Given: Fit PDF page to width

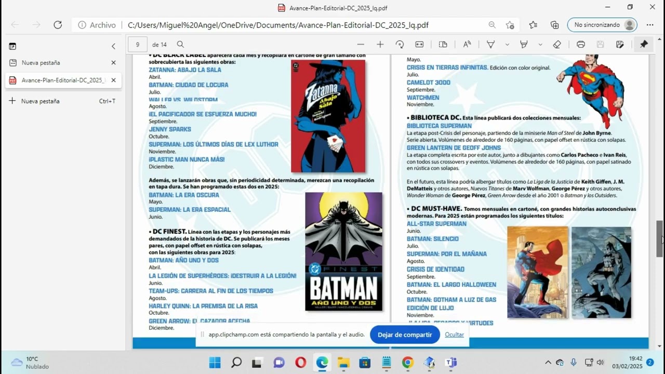Looking at the screenshot, I should point(419,45).
